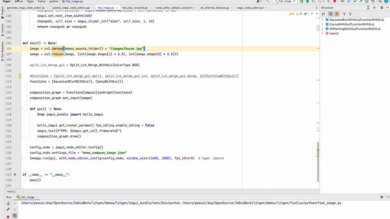Select main() function in Structure
This screenshot has height=219, width=390.
coord(332,33)
